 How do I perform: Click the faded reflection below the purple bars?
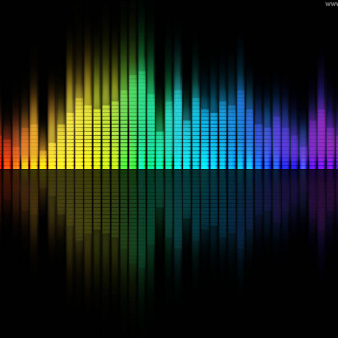319,198
